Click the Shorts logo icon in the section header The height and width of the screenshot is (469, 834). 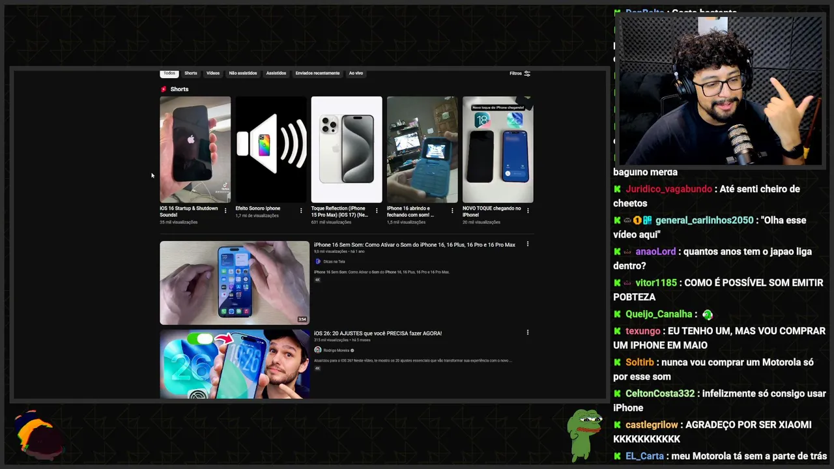[164, 89]
